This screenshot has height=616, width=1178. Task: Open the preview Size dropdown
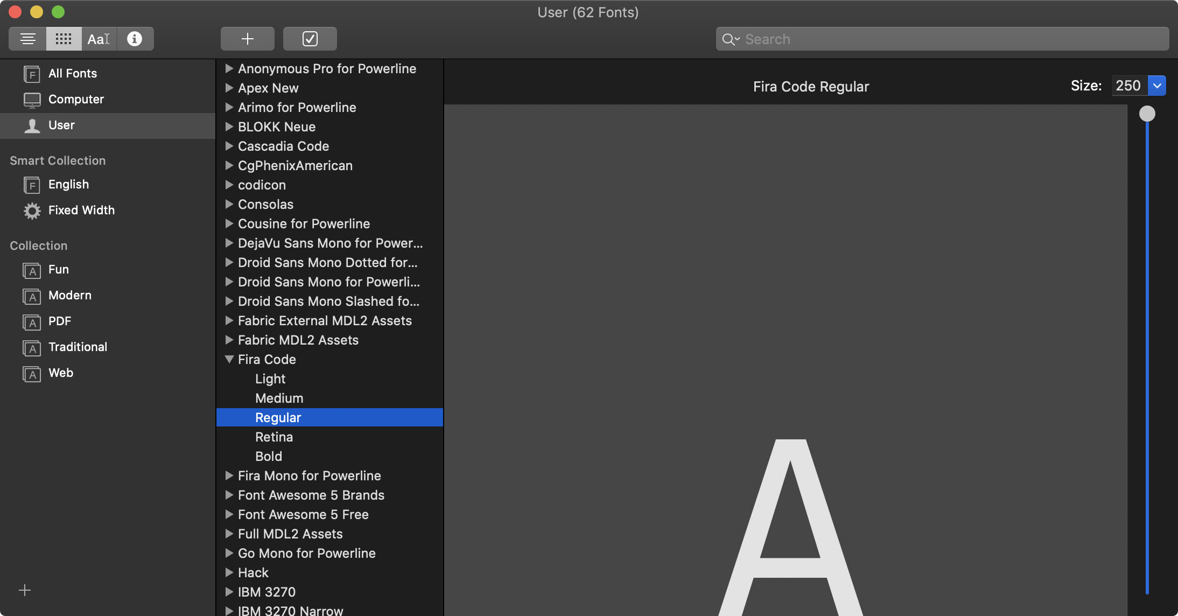[x=1158, y=85]
